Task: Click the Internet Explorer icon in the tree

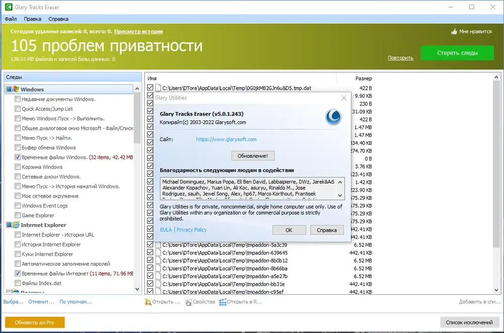Action: click(x=16, y=225)
